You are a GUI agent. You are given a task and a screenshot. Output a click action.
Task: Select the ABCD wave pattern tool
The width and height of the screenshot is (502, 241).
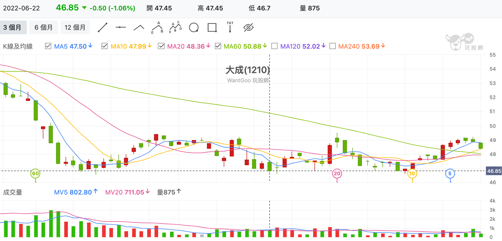(x=175, y=27)
